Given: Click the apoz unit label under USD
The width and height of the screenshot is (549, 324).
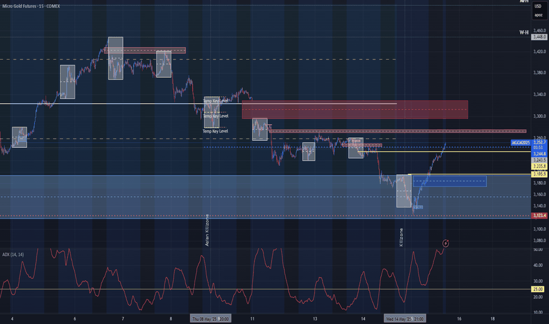Looking at the screenshot, I should coord(538,15).
